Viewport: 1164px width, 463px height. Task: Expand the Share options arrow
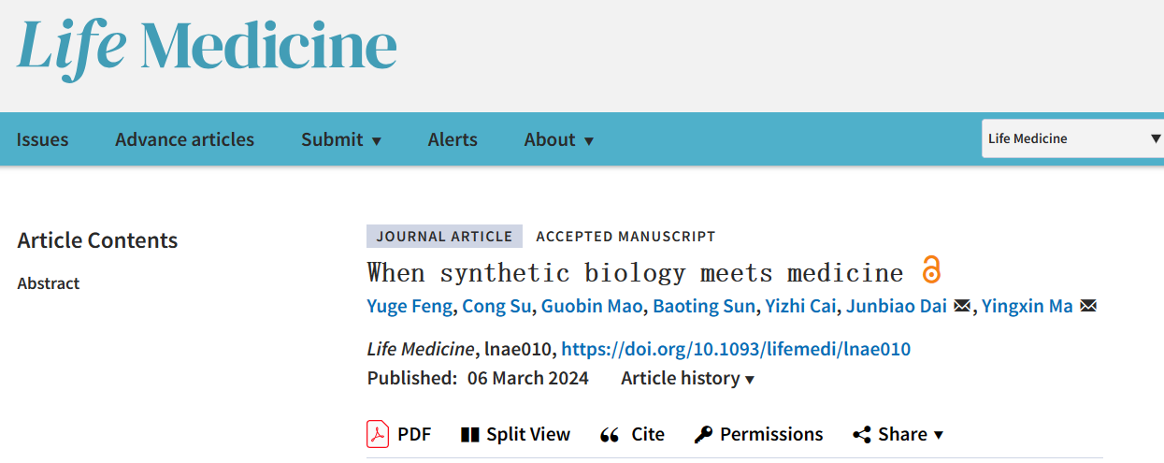click(x=939, y=435)
